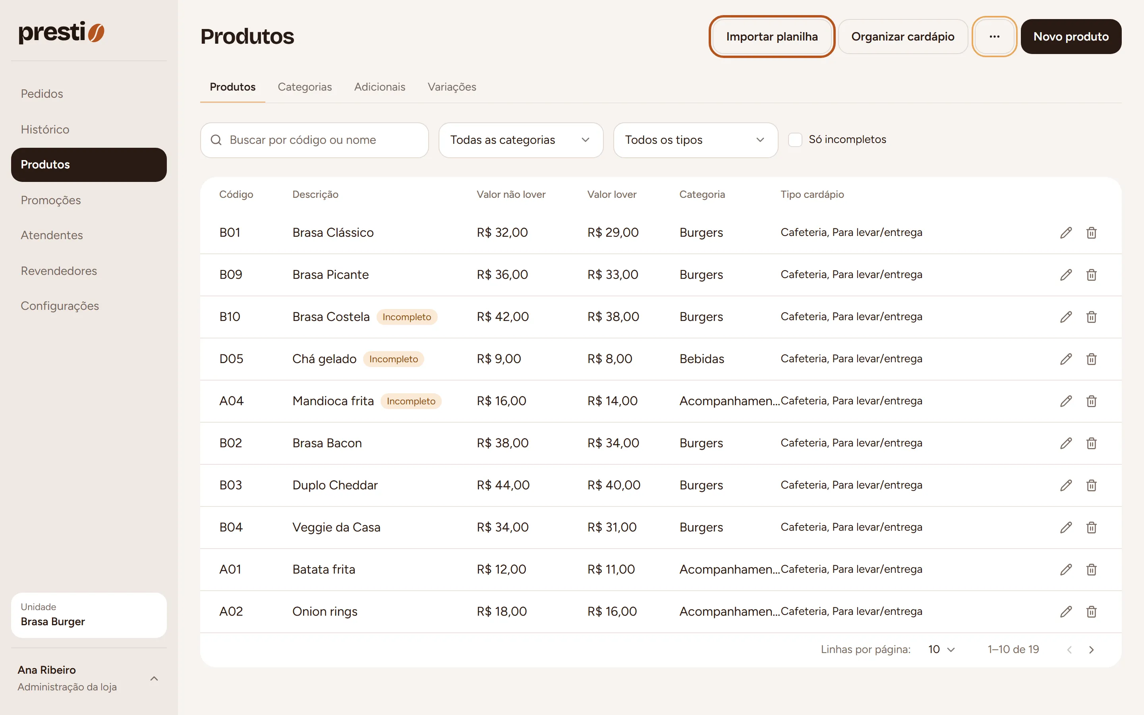Edit the Brasa Clássico product
This screenshot has width=1144, height=715.
coord(1065,233)
